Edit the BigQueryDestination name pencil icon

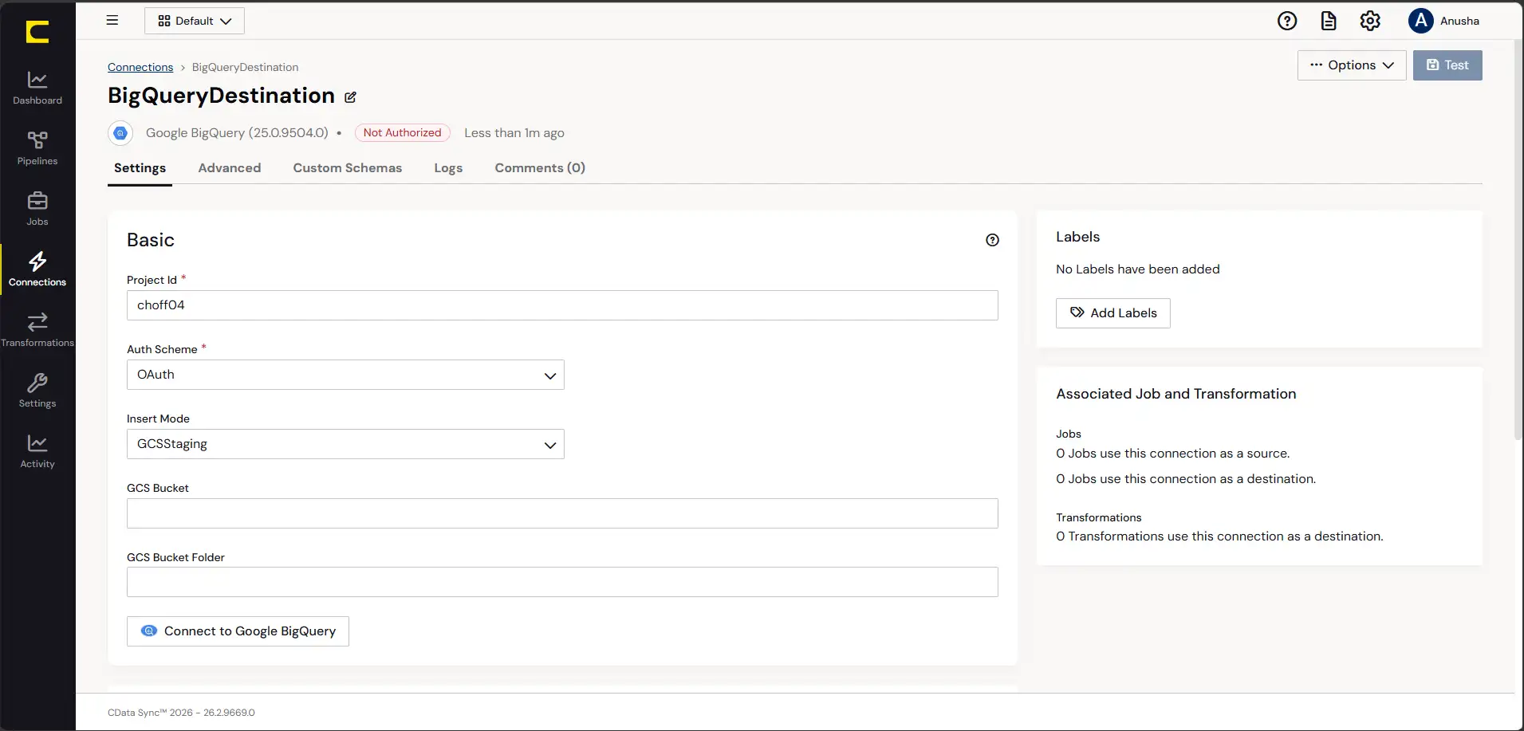(350, 97)
